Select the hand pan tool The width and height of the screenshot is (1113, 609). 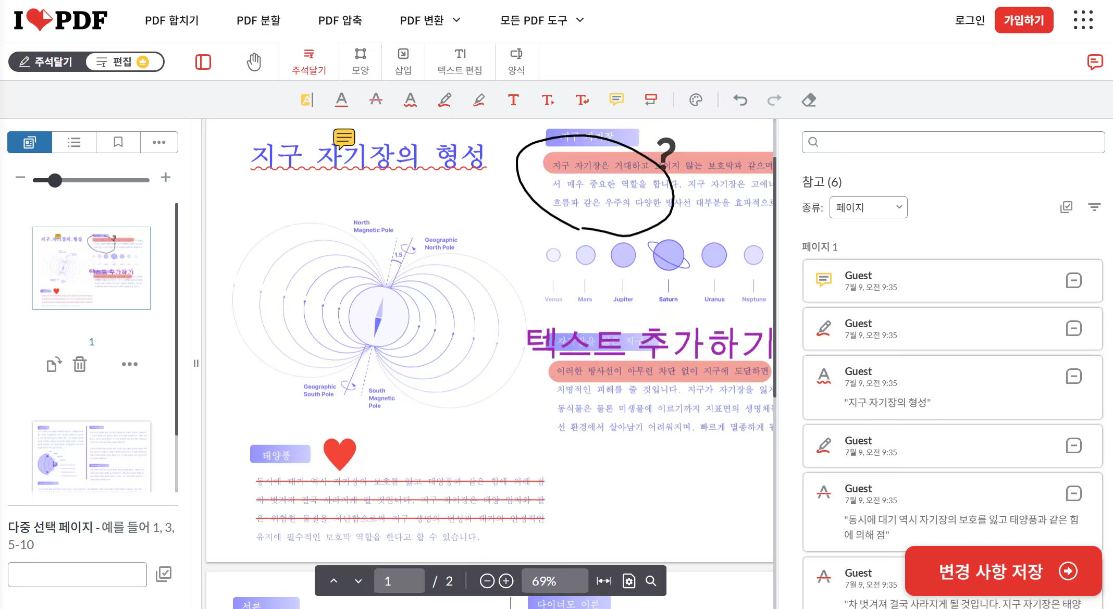click(x=254, y=62)
